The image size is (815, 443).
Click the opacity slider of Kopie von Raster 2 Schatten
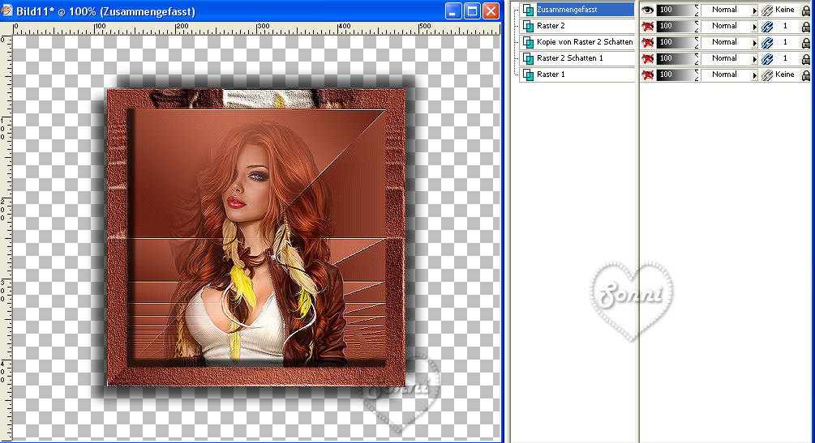click(x=677, y=42)
